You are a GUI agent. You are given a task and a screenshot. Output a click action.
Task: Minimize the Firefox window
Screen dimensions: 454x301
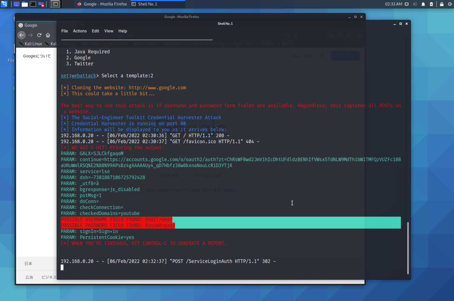pos(349,17)
